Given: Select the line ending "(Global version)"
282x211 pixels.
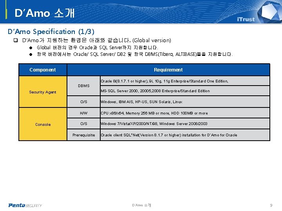Looking at the screenshot, I should pyautogui.click(x=97, y=40).
